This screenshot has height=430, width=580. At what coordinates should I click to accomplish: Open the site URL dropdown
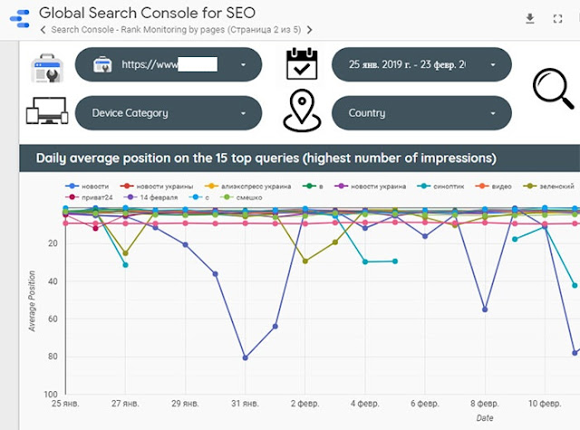point(169,65)
